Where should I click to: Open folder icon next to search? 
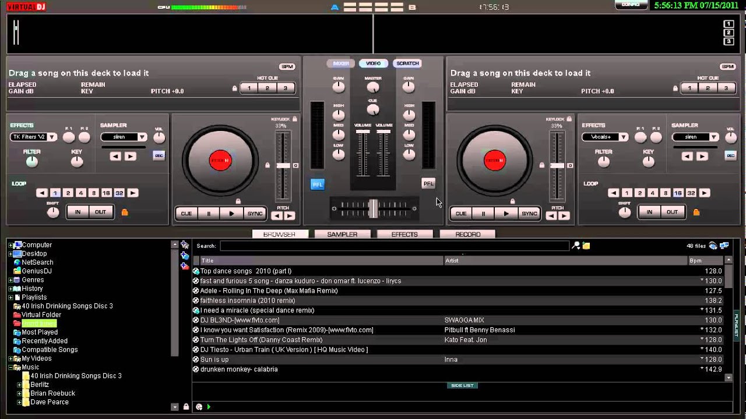(586, 246)
